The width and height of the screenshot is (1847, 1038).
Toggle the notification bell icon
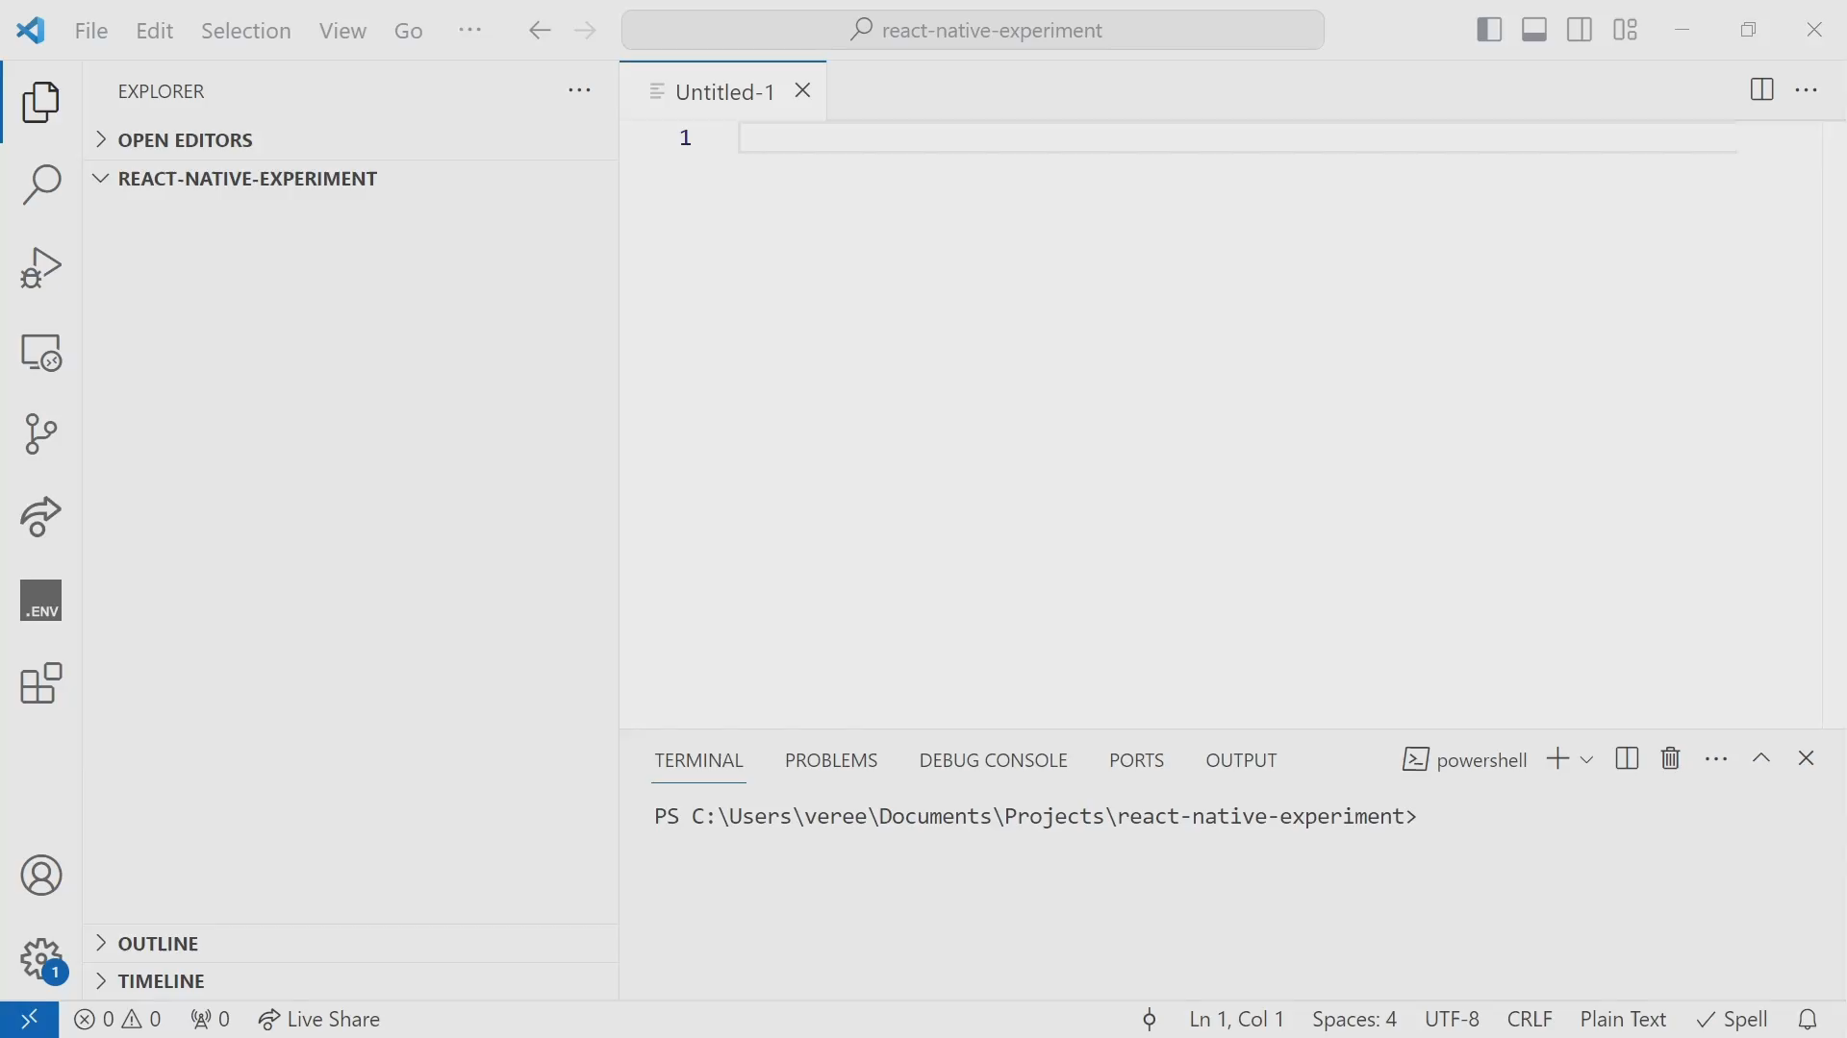[x=1808, y=1018]
